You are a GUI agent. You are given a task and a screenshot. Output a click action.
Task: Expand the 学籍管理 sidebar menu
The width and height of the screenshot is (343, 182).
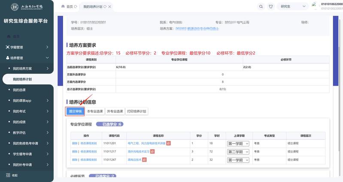(27, 47)
